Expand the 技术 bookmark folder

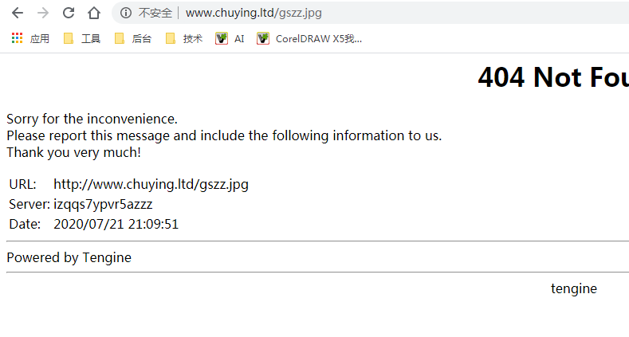click(x=184, y=38)
